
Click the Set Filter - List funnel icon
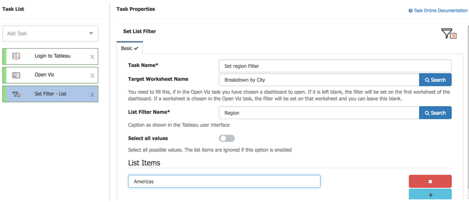tap(16, 94)
